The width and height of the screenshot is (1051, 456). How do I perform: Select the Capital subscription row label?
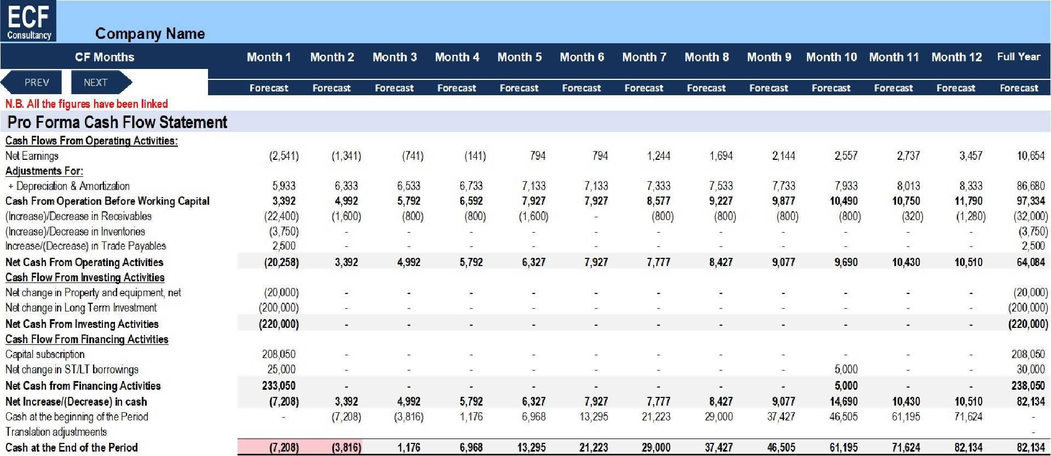click(x=45, y=355)
